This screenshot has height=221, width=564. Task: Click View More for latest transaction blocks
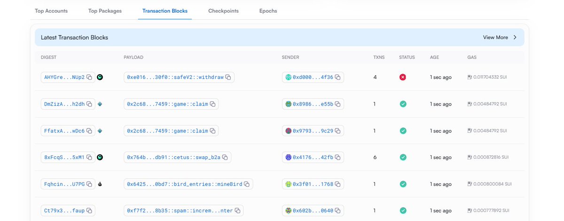coord(495,38)
